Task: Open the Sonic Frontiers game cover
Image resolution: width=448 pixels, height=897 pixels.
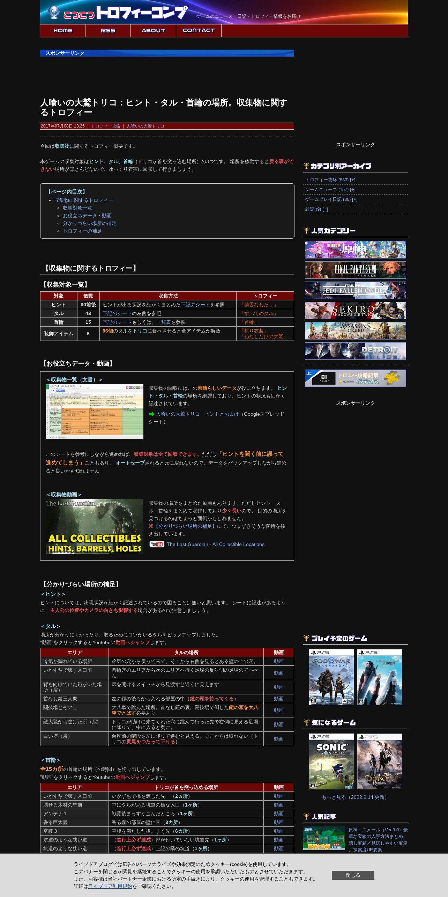Action: pos(331,761)
